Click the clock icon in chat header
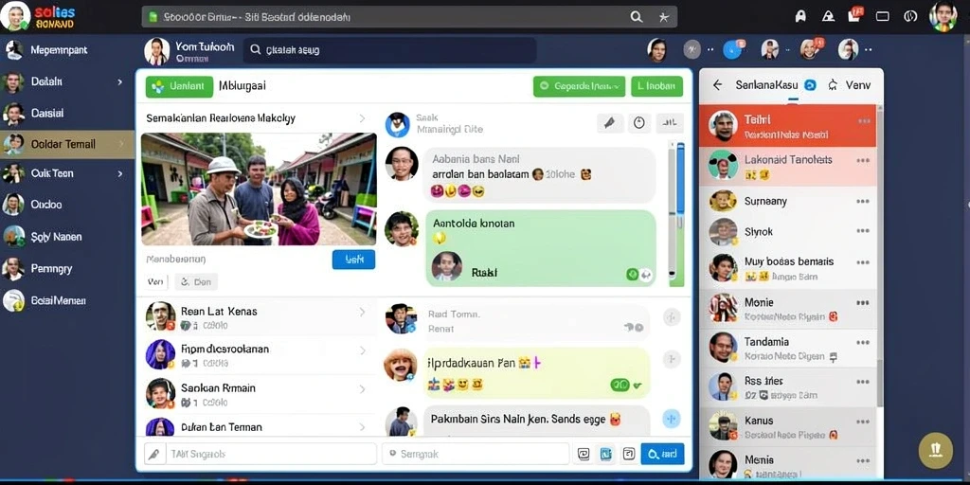The width and height of the screenshot is (970, 485). [x=639, y=123]
